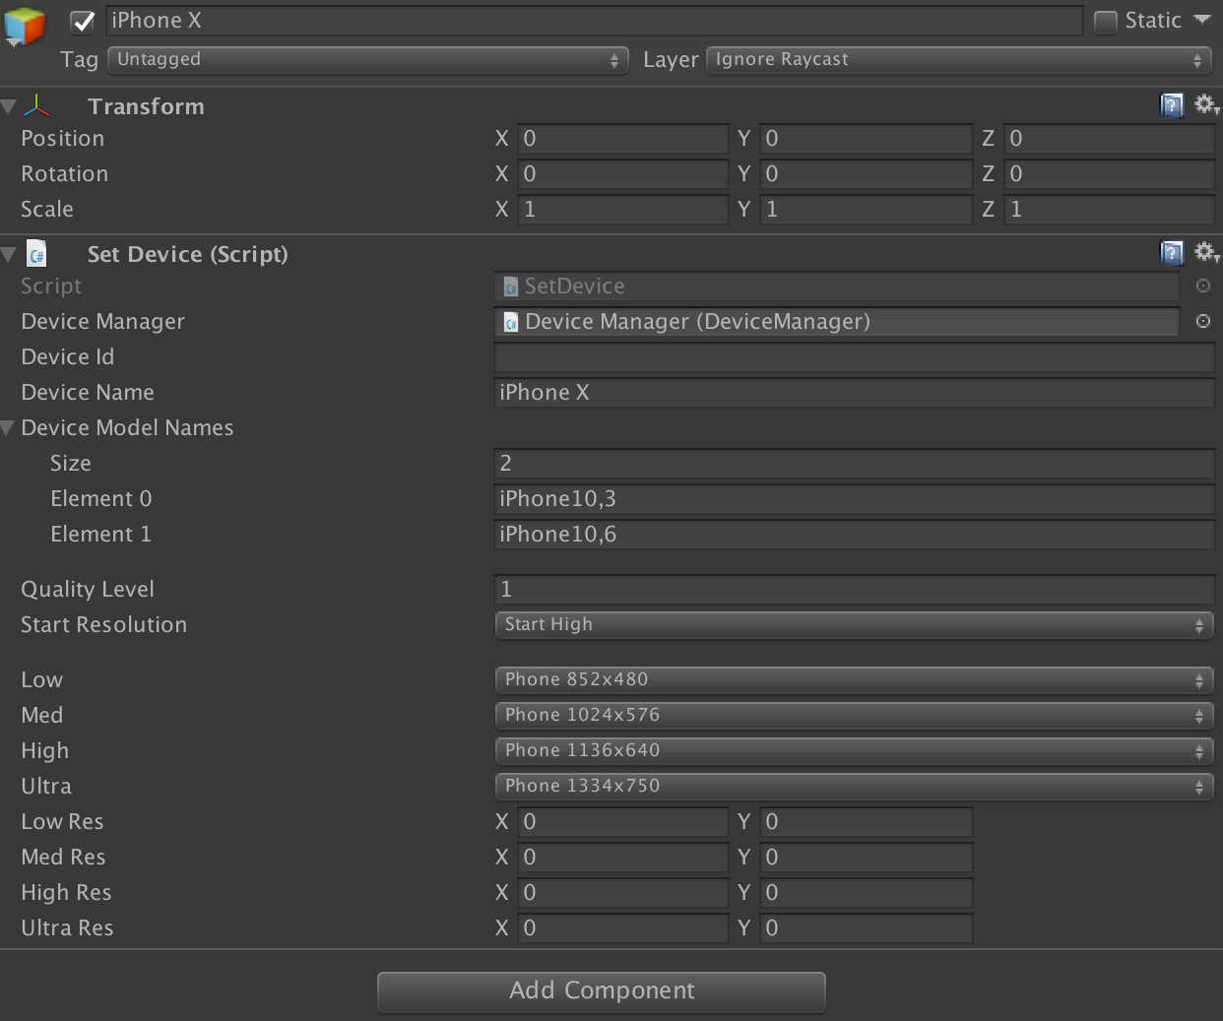Open the Static options dropdown arrow
The height and width of the screenshot is (1021, 1223).
[x=1202, y=20]
